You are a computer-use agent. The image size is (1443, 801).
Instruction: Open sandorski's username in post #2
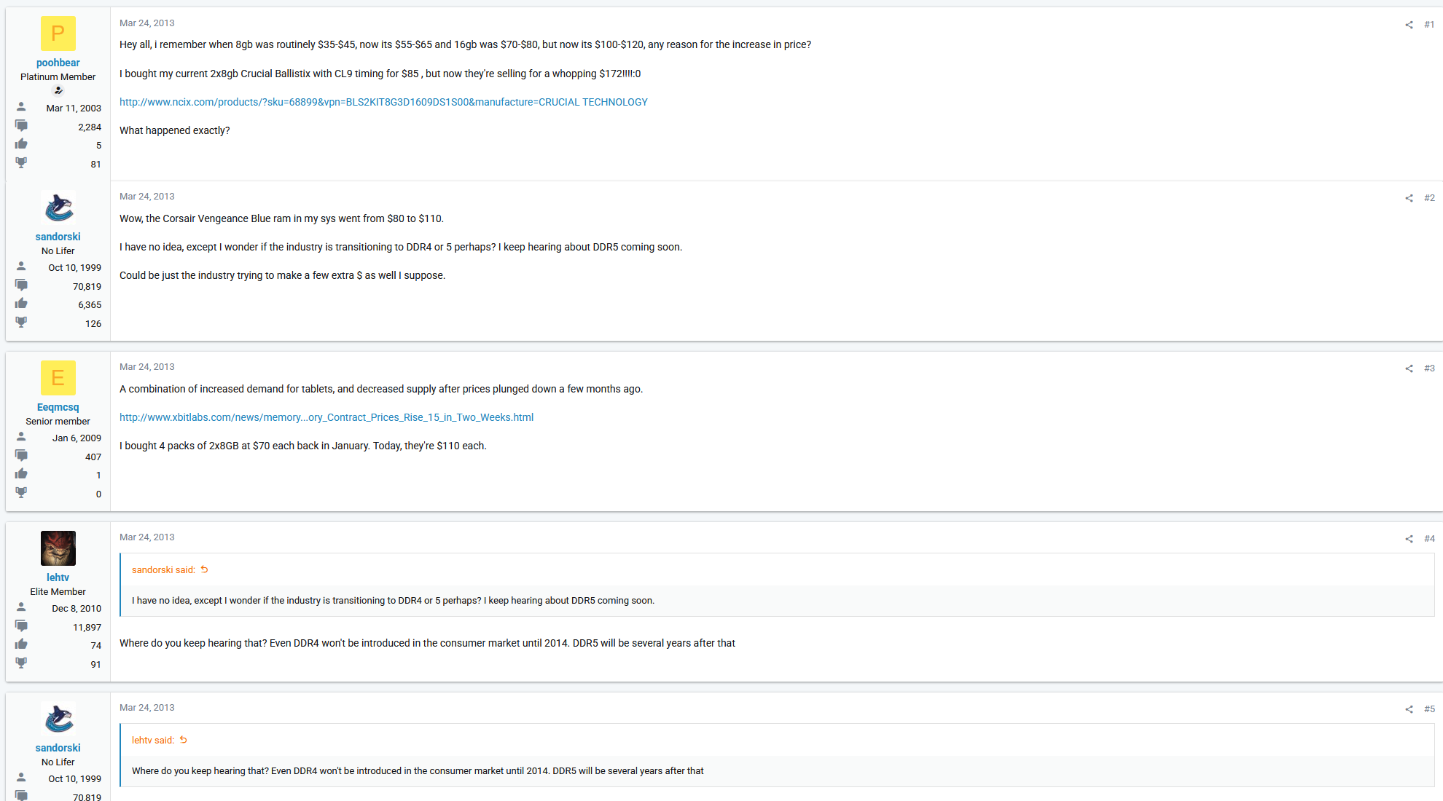58,237
